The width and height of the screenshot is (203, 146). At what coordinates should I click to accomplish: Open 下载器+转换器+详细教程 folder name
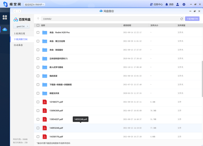pos(61,85)
